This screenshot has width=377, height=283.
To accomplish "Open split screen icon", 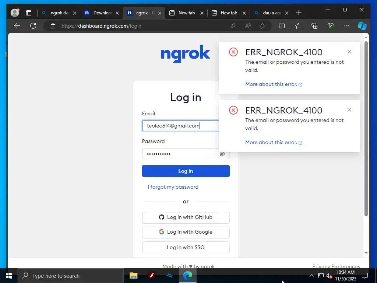I will [x=282, y=26].
